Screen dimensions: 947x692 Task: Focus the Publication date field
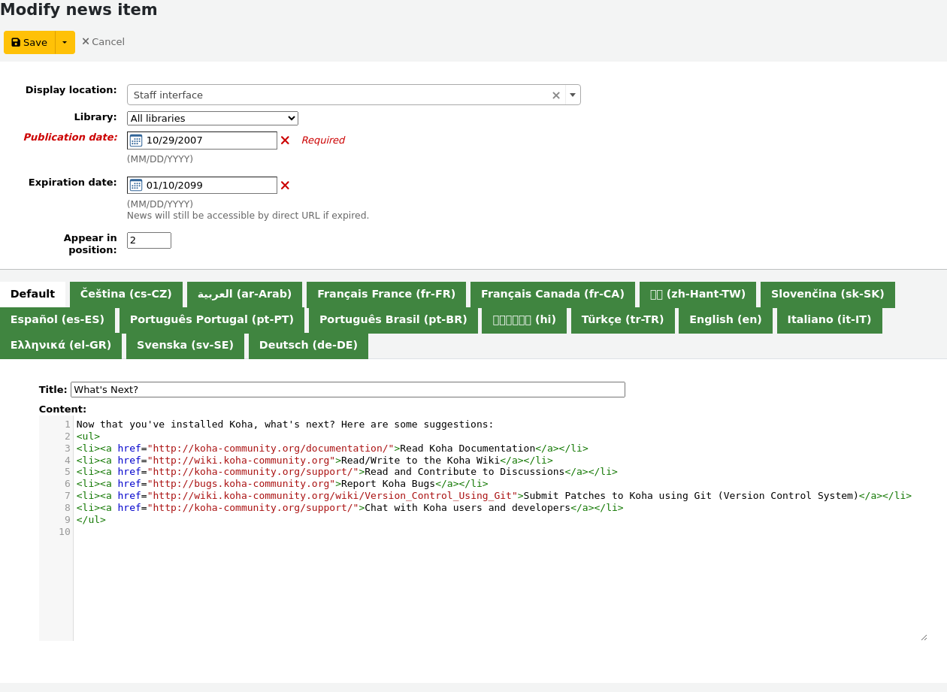point(202,141)
